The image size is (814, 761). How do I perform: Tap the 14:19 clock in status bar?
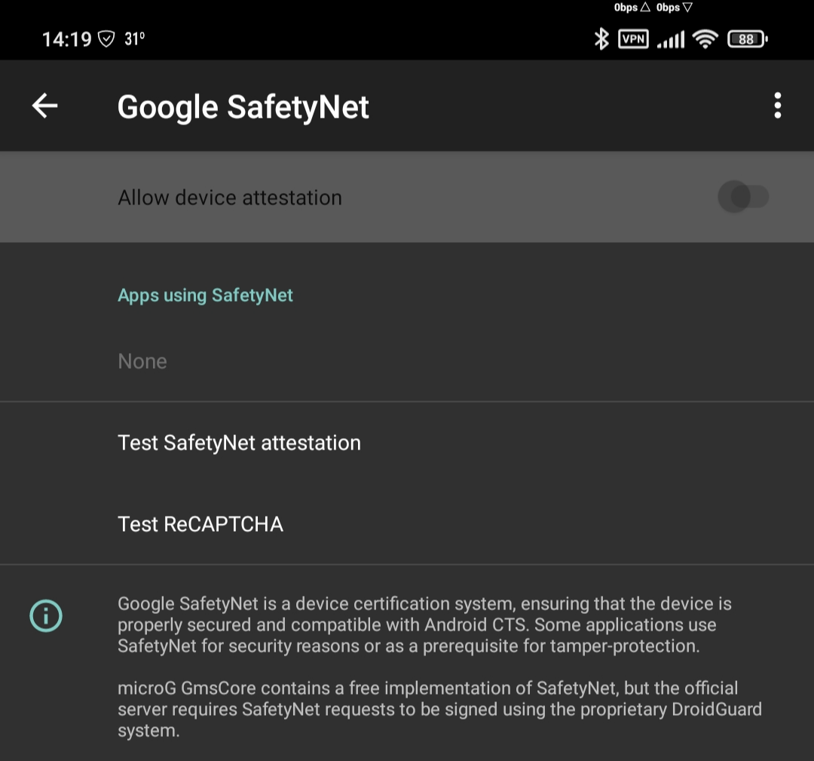tap(66, 39)
